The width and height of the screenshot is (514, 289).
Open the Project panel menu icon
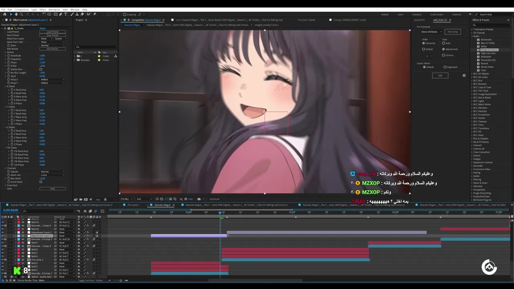point(86,20)
